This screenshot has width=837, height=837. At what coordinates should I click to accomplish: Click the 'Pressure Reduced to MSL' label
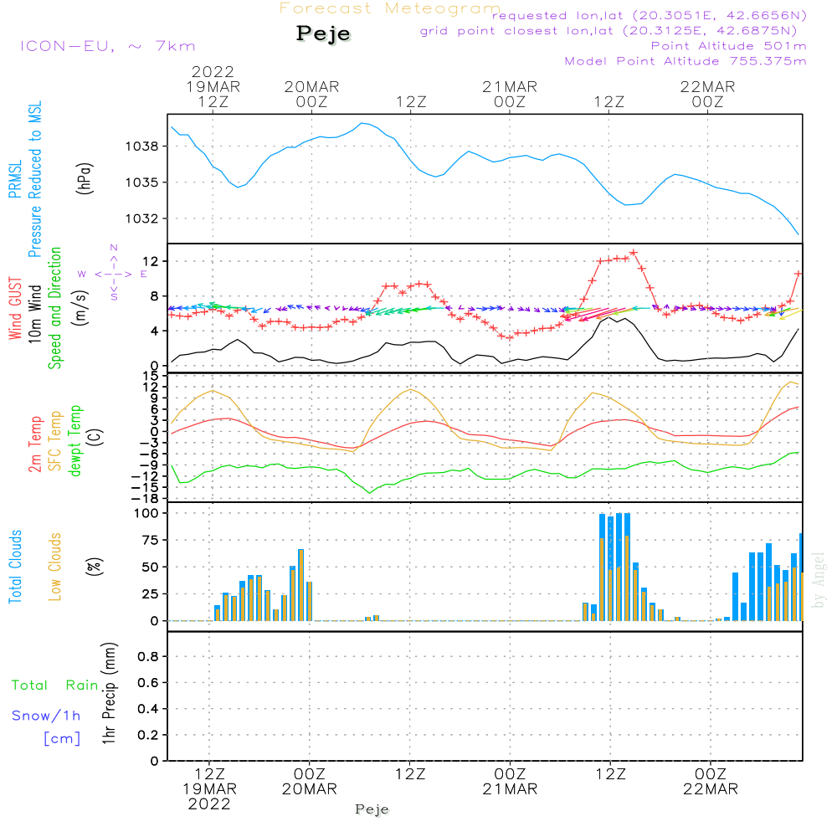(x=34, y=179)
